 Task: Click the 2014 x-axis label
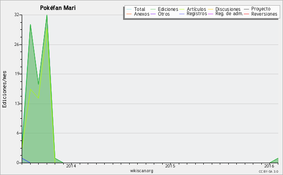click(71, 166)
